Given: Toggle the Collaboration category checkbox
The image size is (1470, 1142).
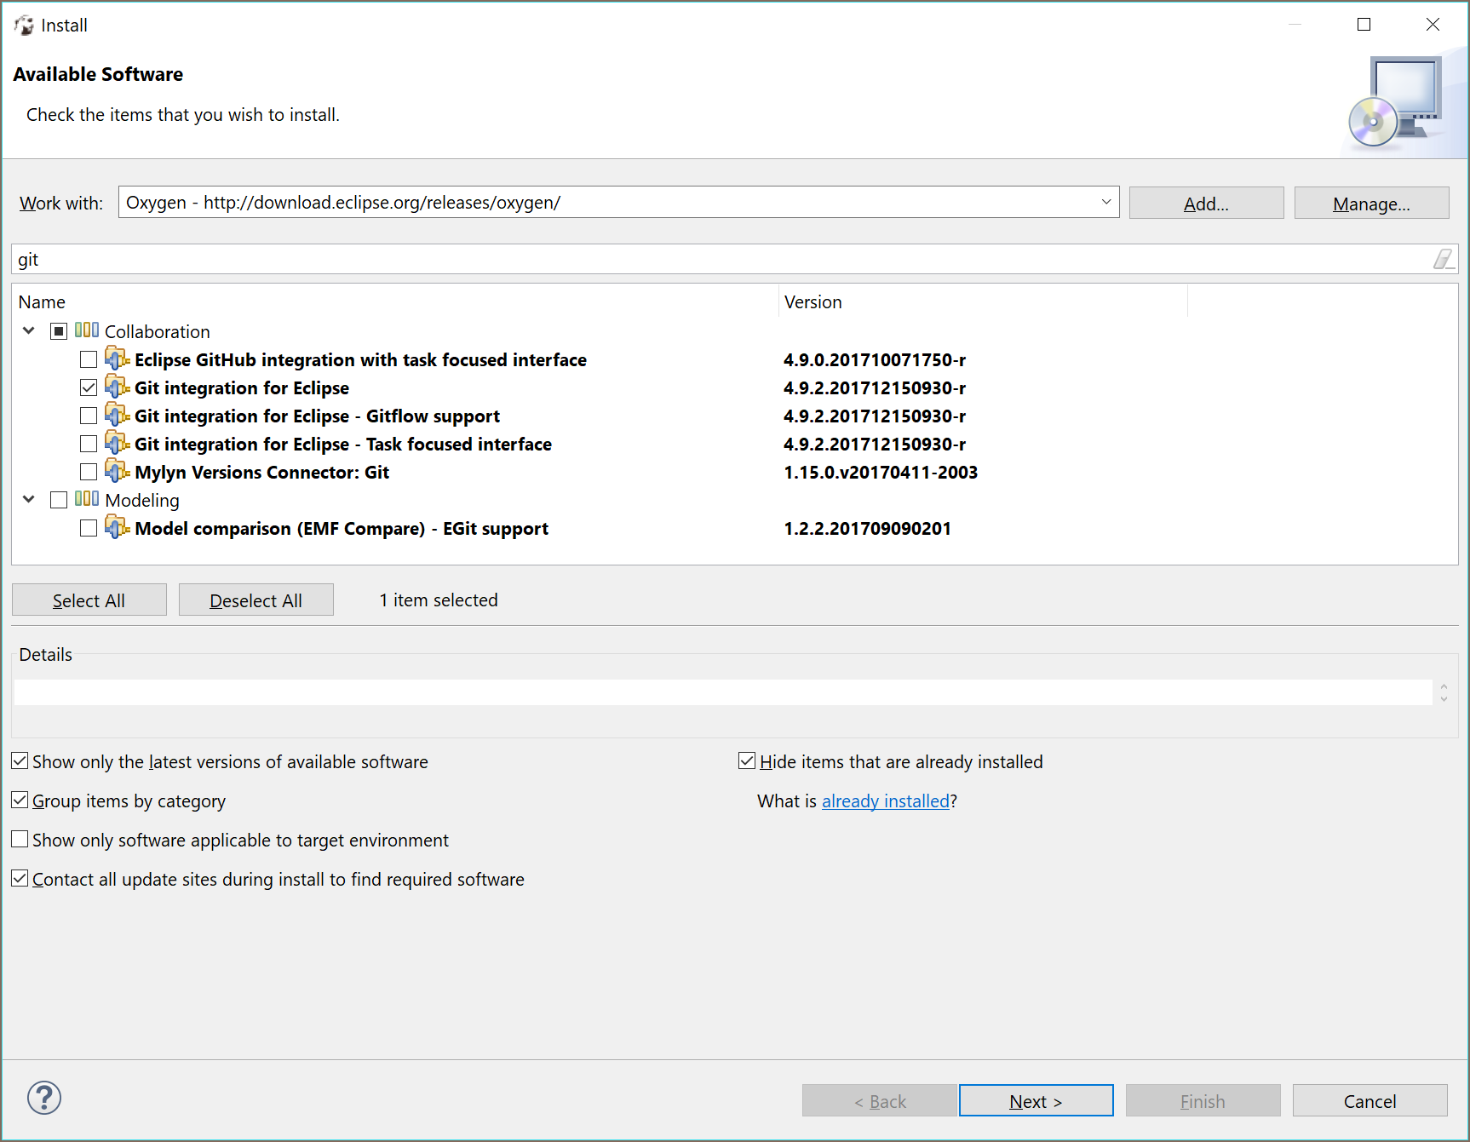Looking at the screenshot, I should (x=59, y=331).
